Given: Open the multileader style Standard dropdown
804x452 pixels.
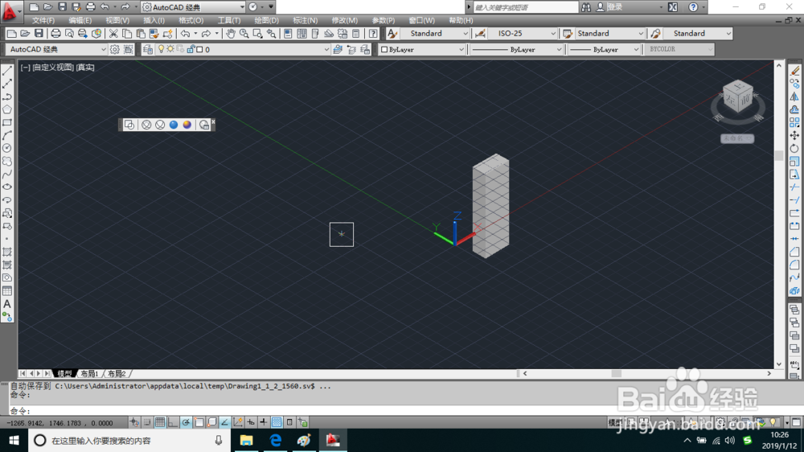Looking at the screenshot, I should tap(698, 33).
